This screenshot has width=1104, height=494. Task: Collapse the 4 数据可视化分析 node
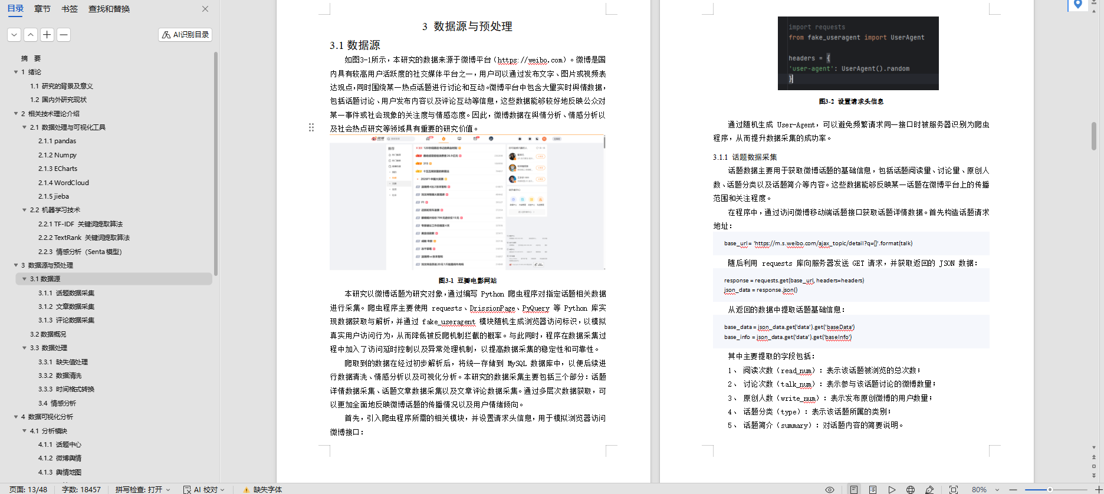tap(16, 417)
